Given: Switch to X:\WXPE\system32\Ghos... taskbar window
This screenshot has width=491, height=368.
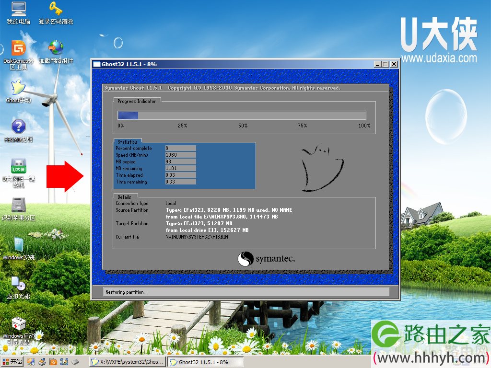Looking at the screenshot, I should tap(128, 362).
